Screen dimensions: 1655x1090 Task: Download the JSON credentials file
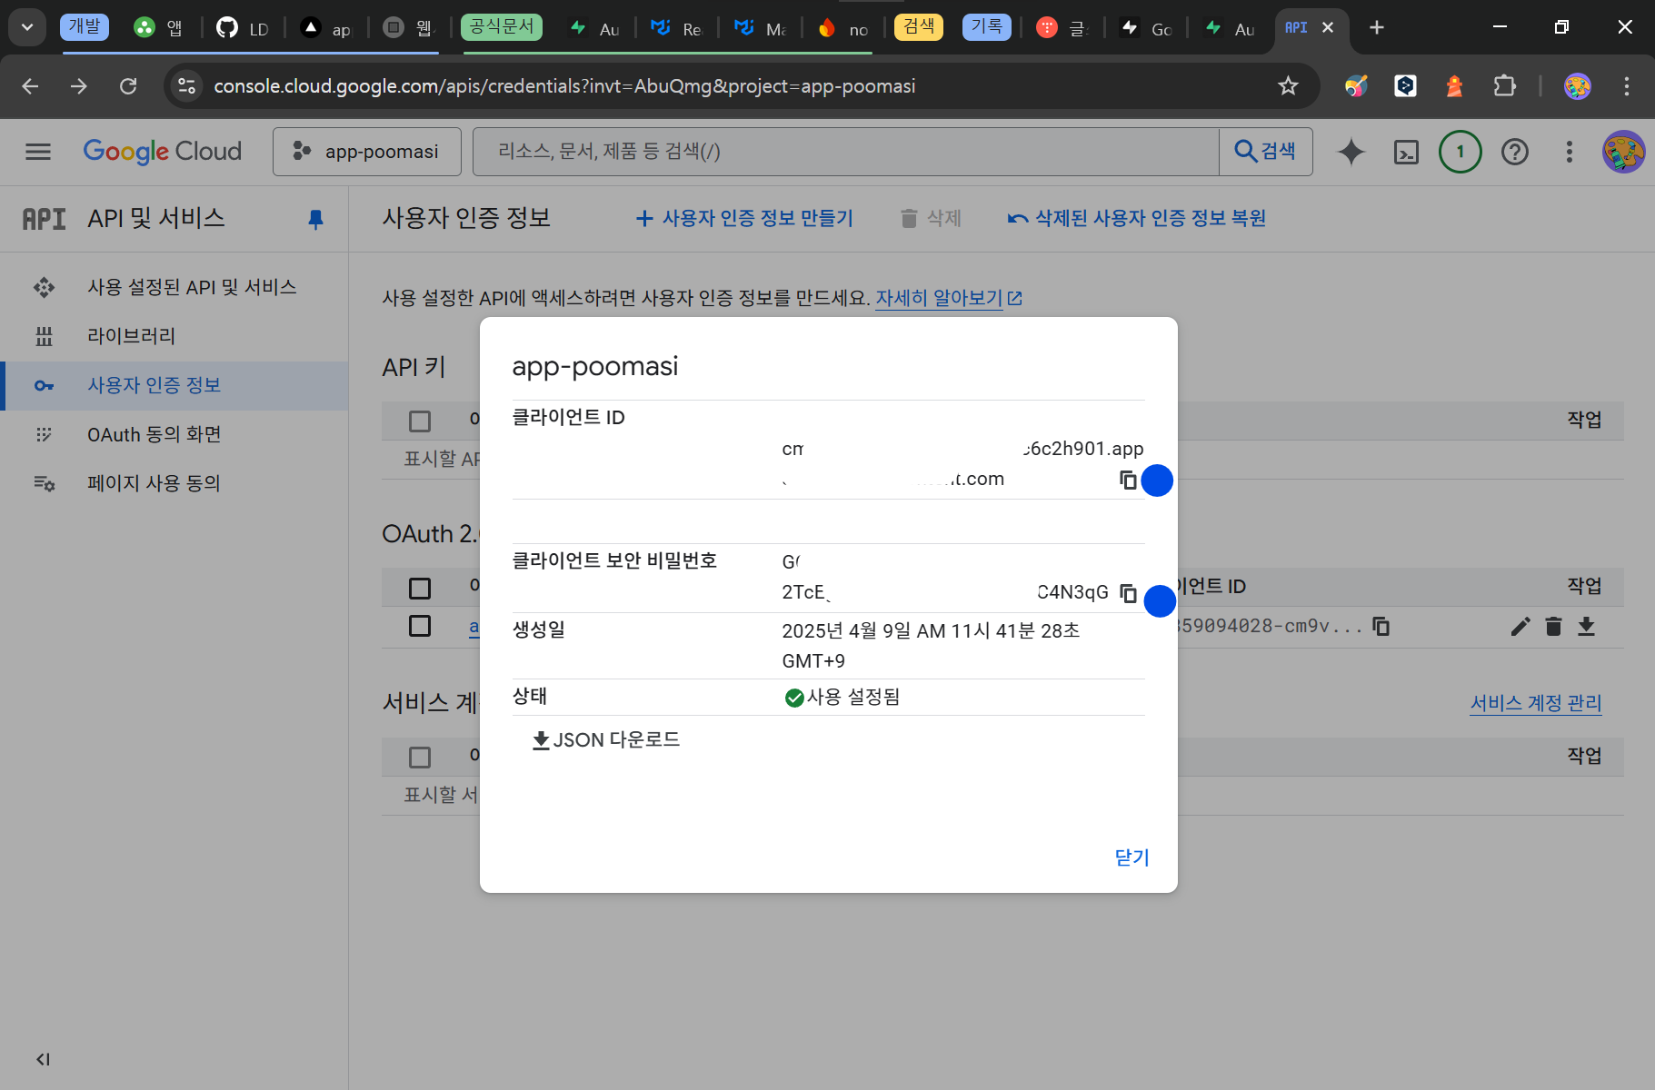pos(605,739)
